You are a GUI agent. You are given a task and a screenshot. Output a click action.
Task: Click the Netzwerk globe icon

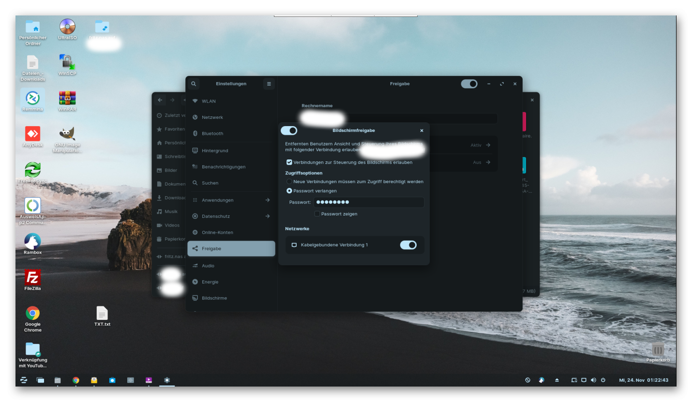(195, 117)
